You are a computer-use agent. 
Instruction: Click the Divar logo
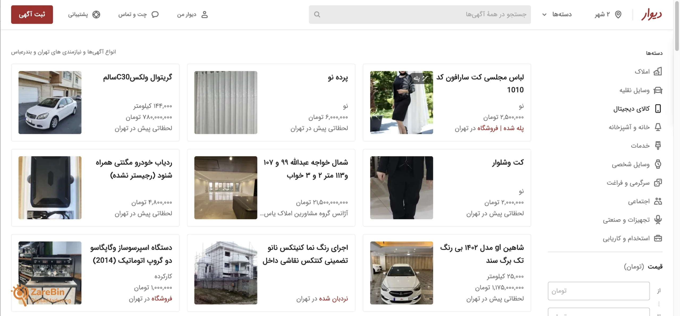pyautogui.click(x=651, y=14)
